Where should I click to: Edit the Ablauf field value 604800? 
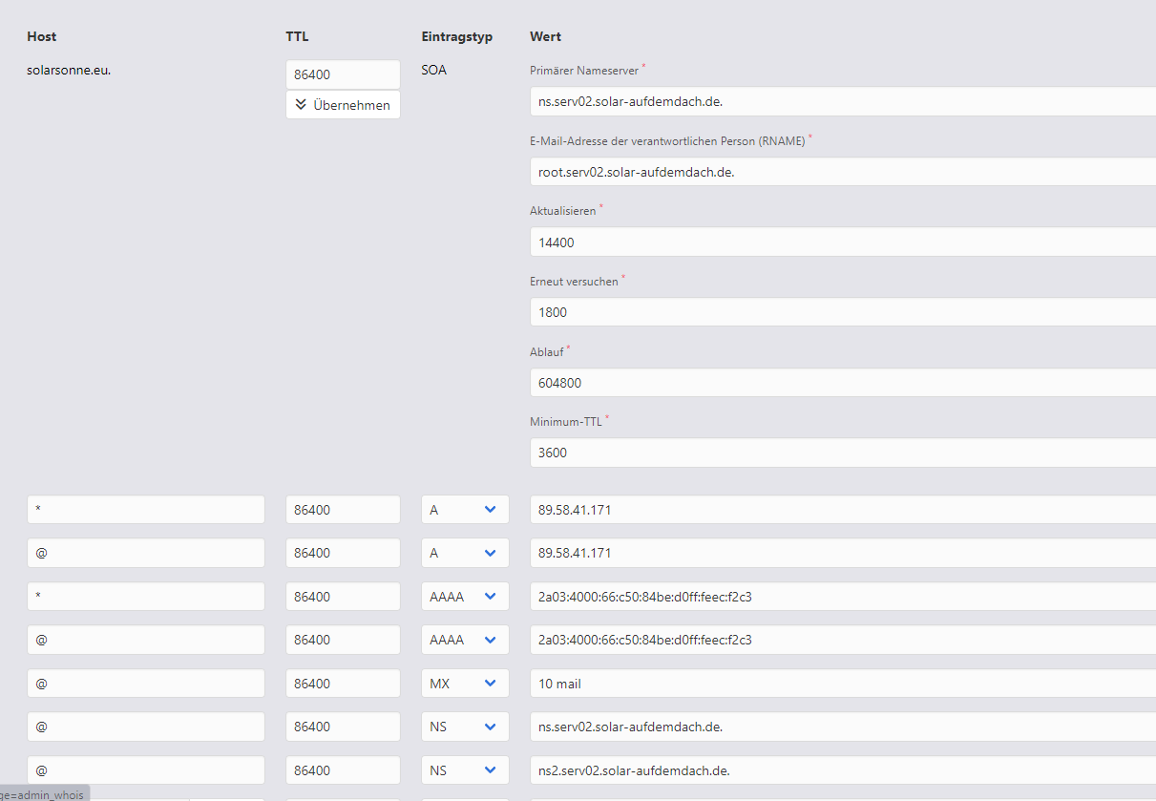pyautogui.click(x=840, y=383)
